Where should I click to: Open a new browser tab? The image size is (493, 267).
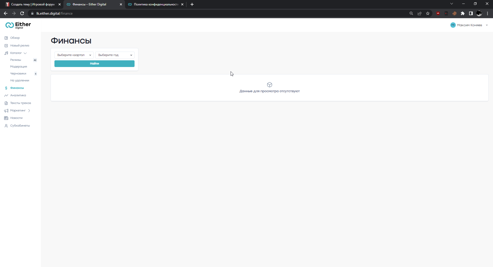(x=192, y=4)
